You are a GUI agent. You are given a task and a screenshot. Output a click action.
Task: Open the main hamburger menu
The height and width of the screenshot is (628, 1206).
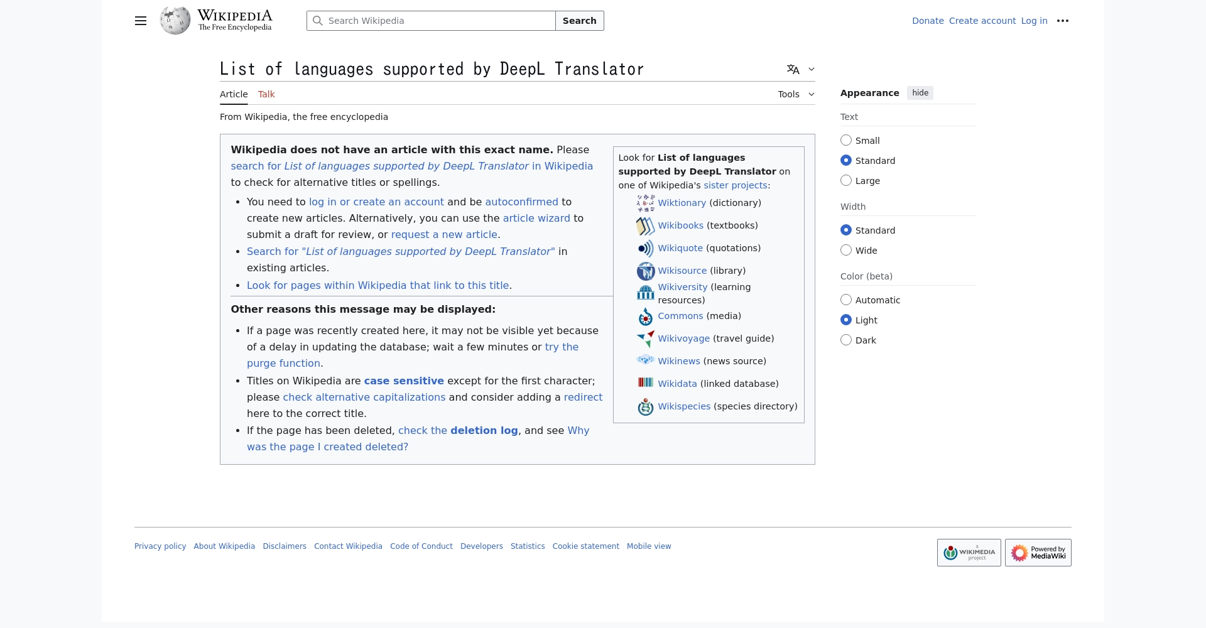[x=141, y=21]
